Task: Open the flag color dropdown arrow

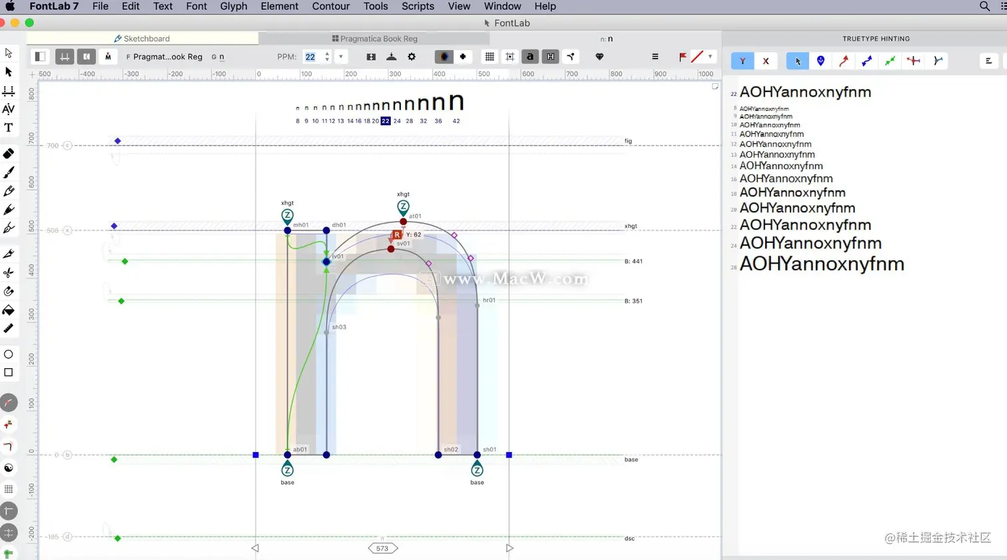Action: click(x=710, y=57)
